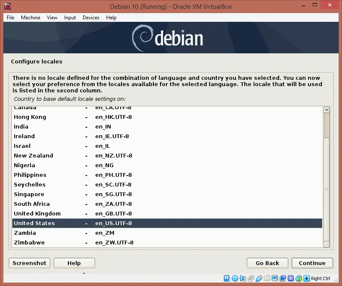Viewport: 342px width, 286px height.
Task: Select Seychelles en_SC.UTF-8 locale
Action: tap(167, 185)
